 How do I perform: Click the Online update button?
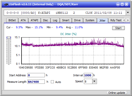[x=117, y=93]
